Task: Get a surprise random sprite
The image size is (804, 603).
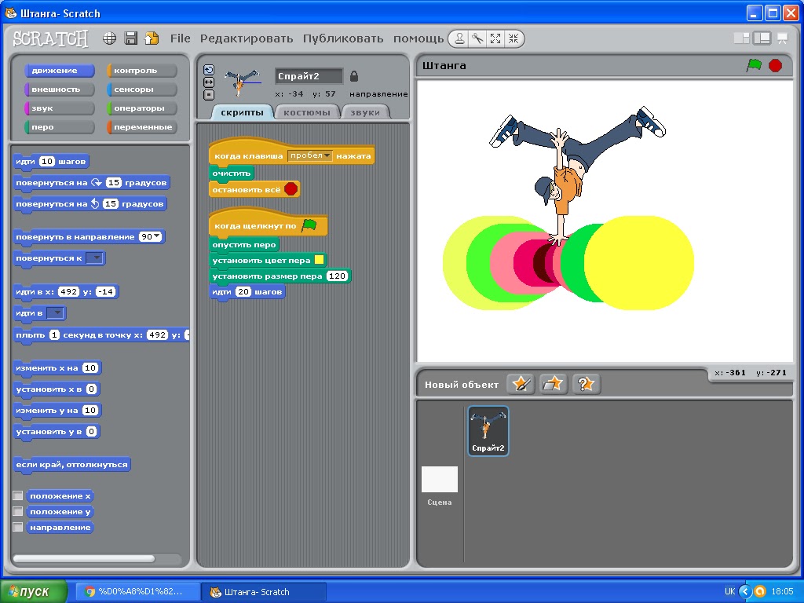Action: tap(586, 383)
